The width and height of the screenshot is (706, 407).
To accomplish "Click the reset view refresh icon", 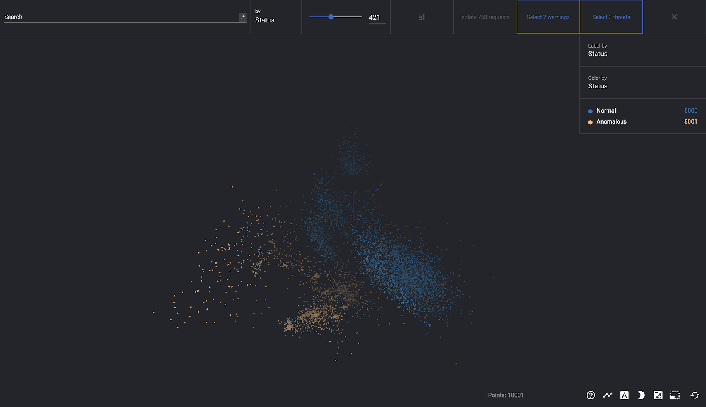I will (695, 395).
